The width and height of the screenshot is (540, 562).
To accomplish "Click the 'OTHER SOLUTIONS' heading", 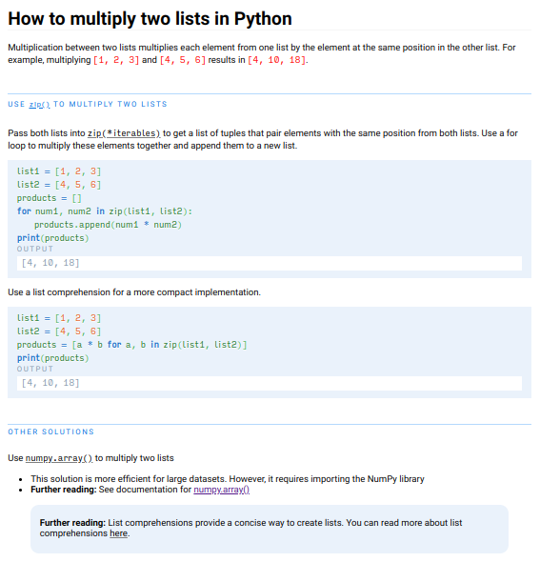I will [x=50, y=432].
